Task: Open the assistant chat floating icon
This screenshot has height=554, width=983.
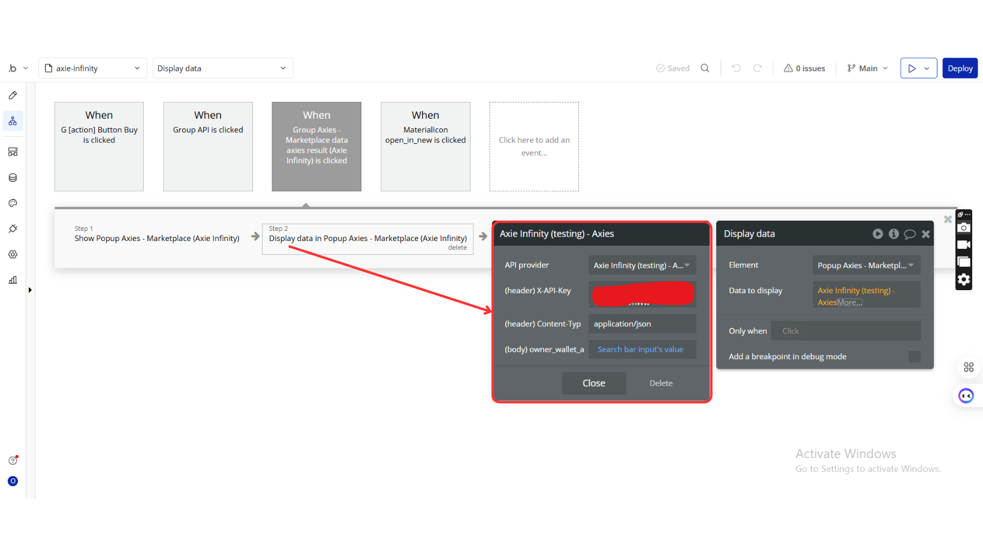Action: click(x=966, y=396)
